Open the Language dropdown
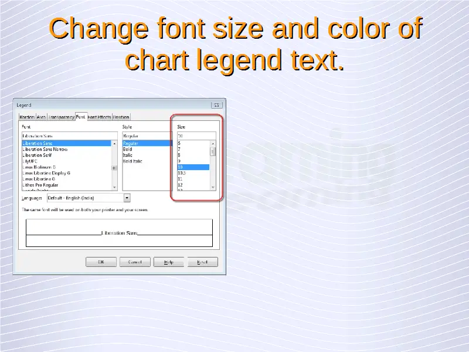Image resolution: width=469 pixels, height=352 pixels. pyautogui.click(x=127, y=198)
